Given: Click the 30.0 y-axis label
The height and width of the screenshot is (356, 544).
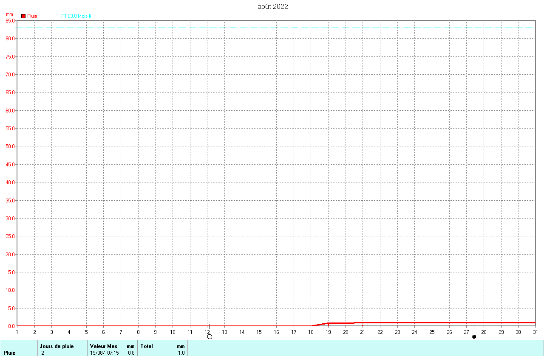Looking at the screenshot, I should click(x=10, y=218).
